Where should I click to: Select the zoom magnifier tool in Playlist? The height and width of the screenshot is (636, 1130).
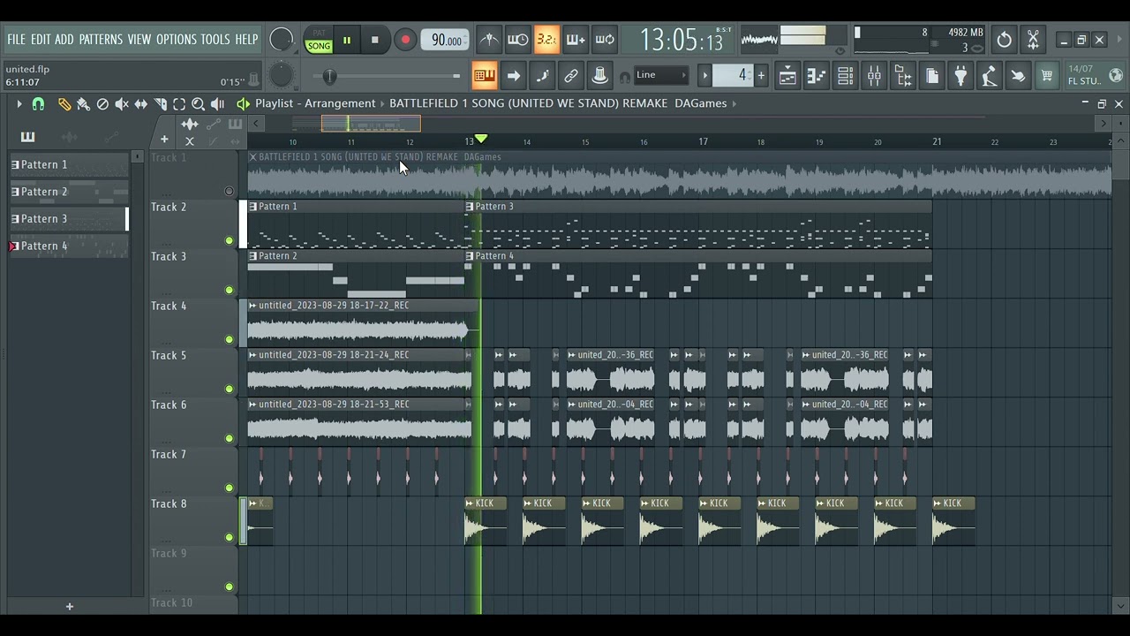tap(199, 104)
